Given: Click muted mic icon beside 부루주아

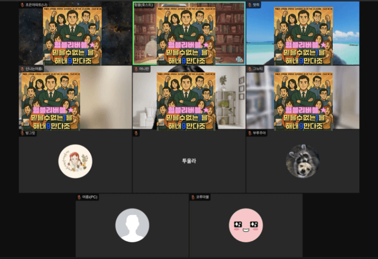Looking at the screenshot, I should click(x=250, y=133).
